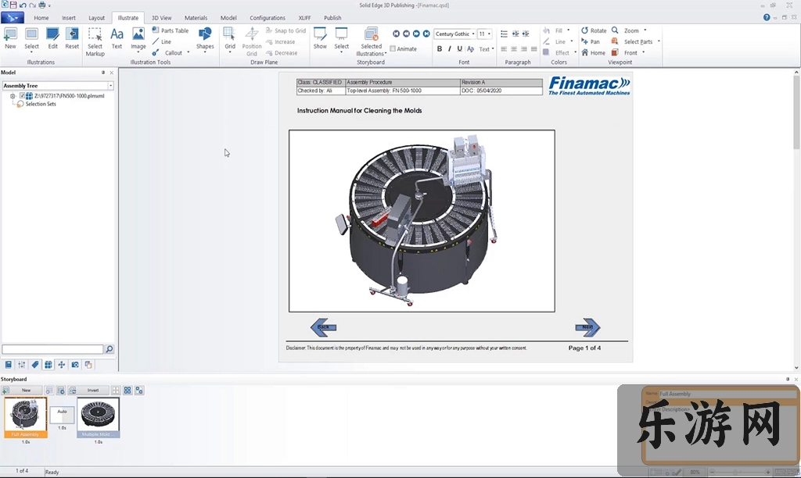Viewport: 801px width, 478px height.
Task: Click the storyboard New button
Action: click(x=21, y=391)
